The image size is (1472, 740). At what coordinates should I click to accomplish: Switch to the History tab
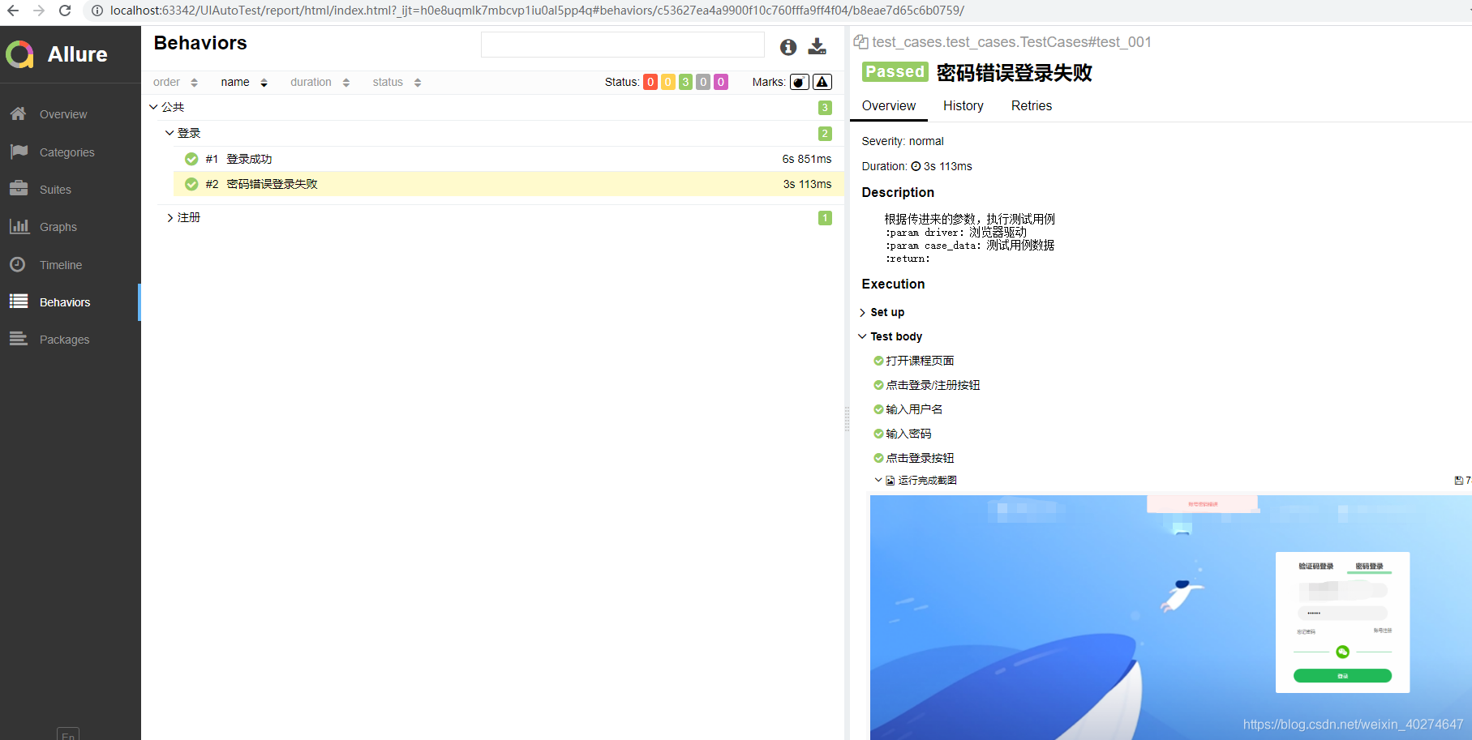pyautogui.click(x=963, y=105)
